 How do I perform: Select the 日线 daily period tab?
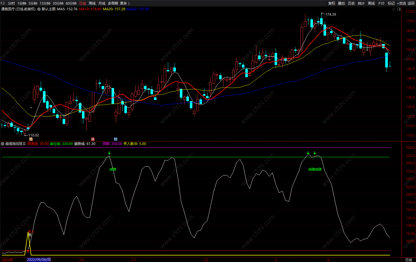point(83,3)
